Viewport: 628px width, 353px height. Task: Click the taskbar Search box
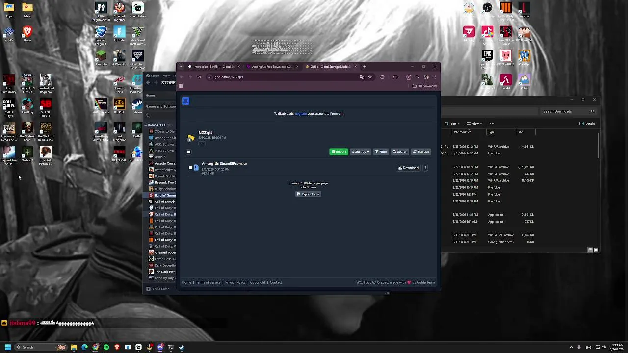tap(41, 347)
